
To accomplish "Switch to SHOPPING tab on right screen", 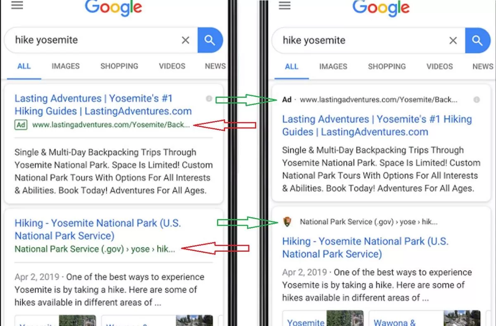I will point(387,66).
